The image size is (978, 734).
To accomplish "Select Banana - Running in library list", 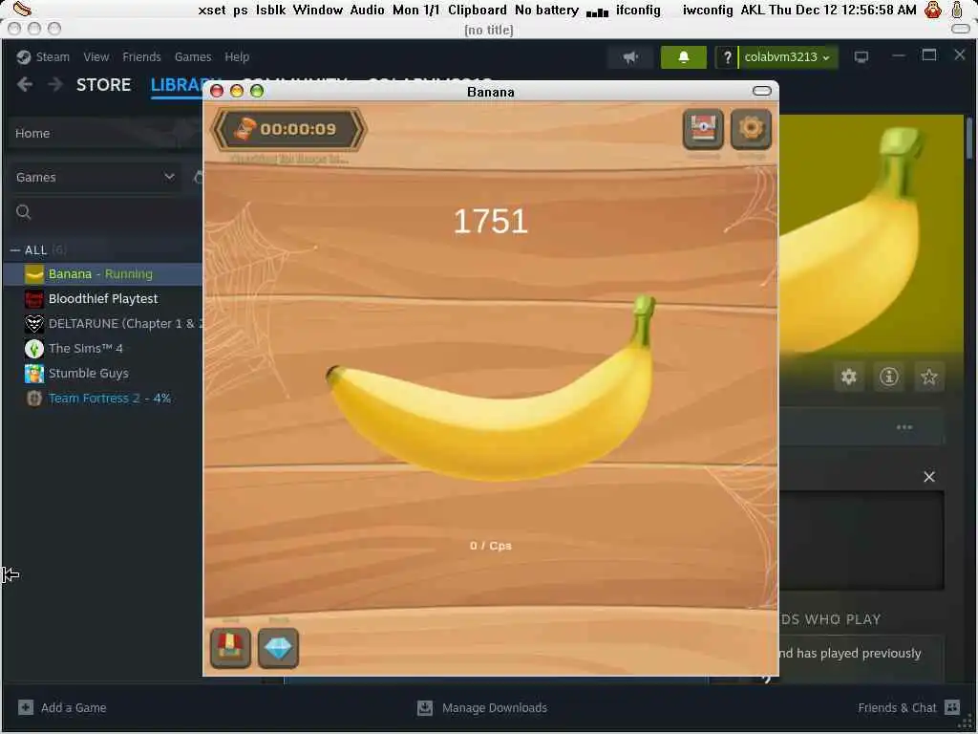I will coord(103,274).
